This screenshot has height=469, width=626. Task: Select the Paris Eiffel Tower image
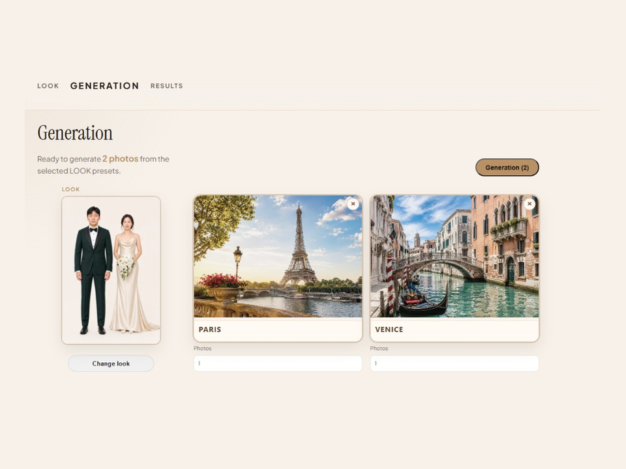(278, 257)
